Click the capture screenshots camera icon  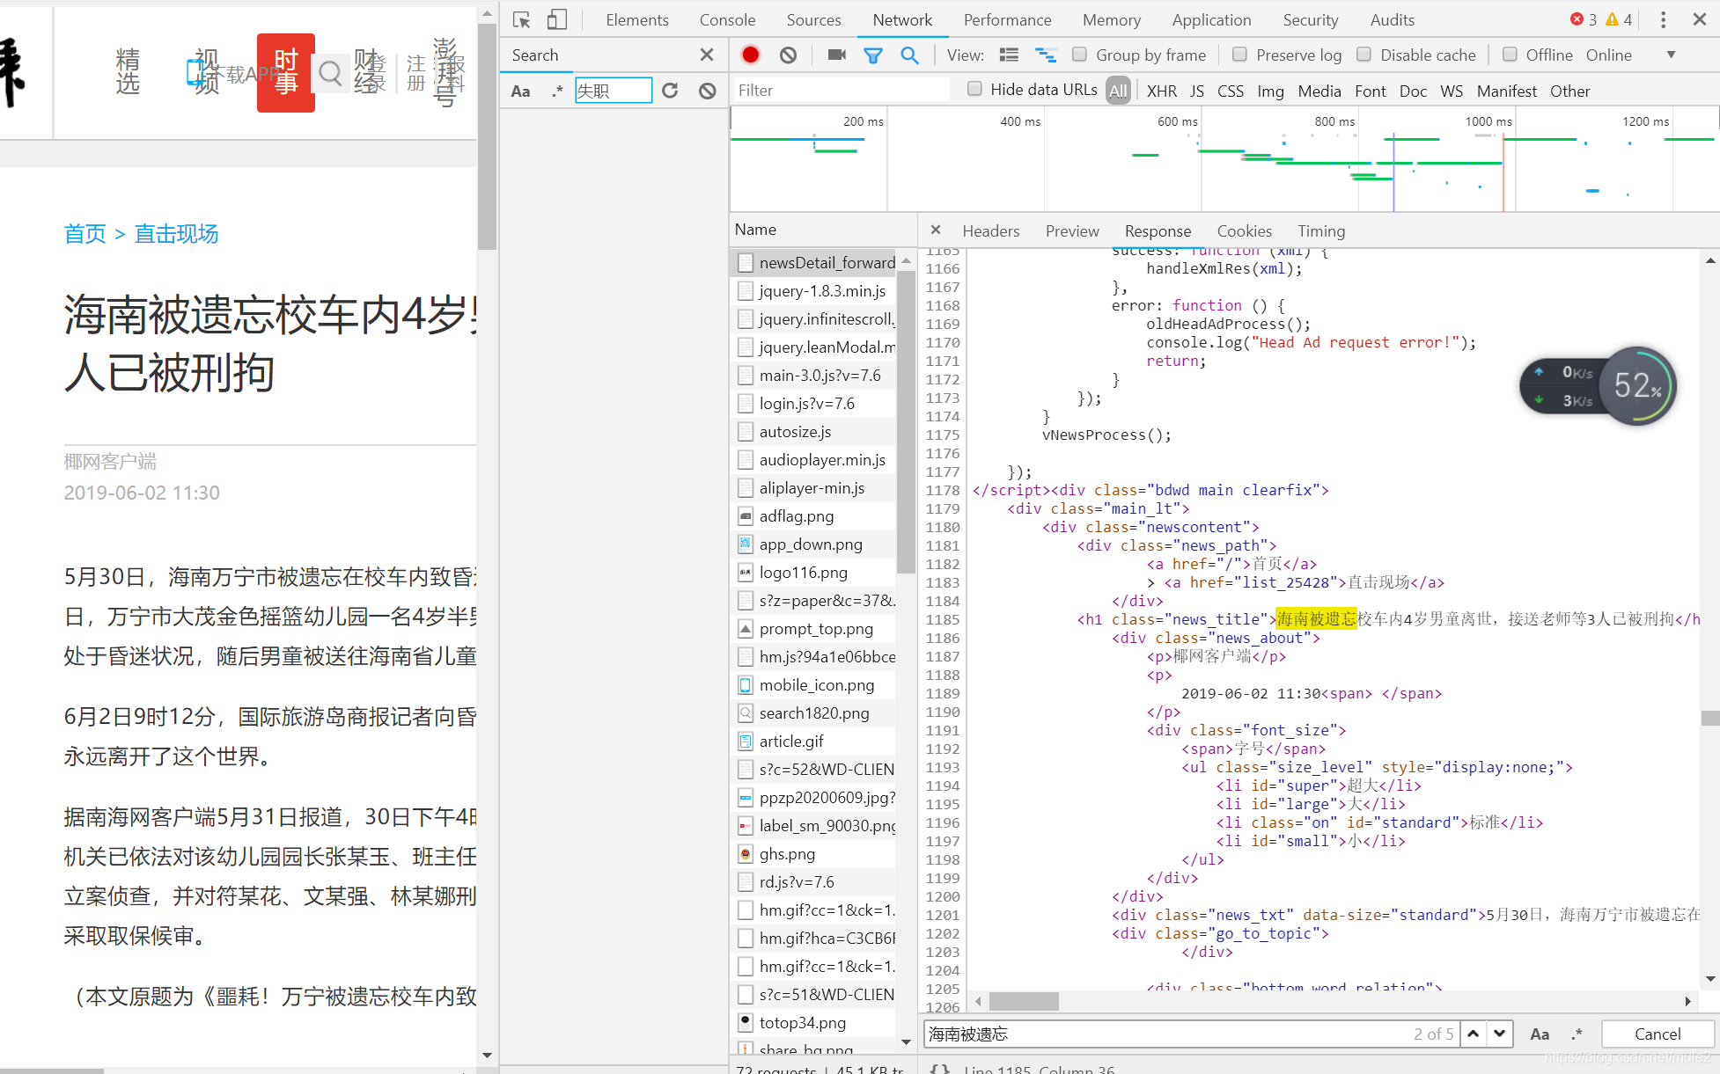tap(836, 55)
